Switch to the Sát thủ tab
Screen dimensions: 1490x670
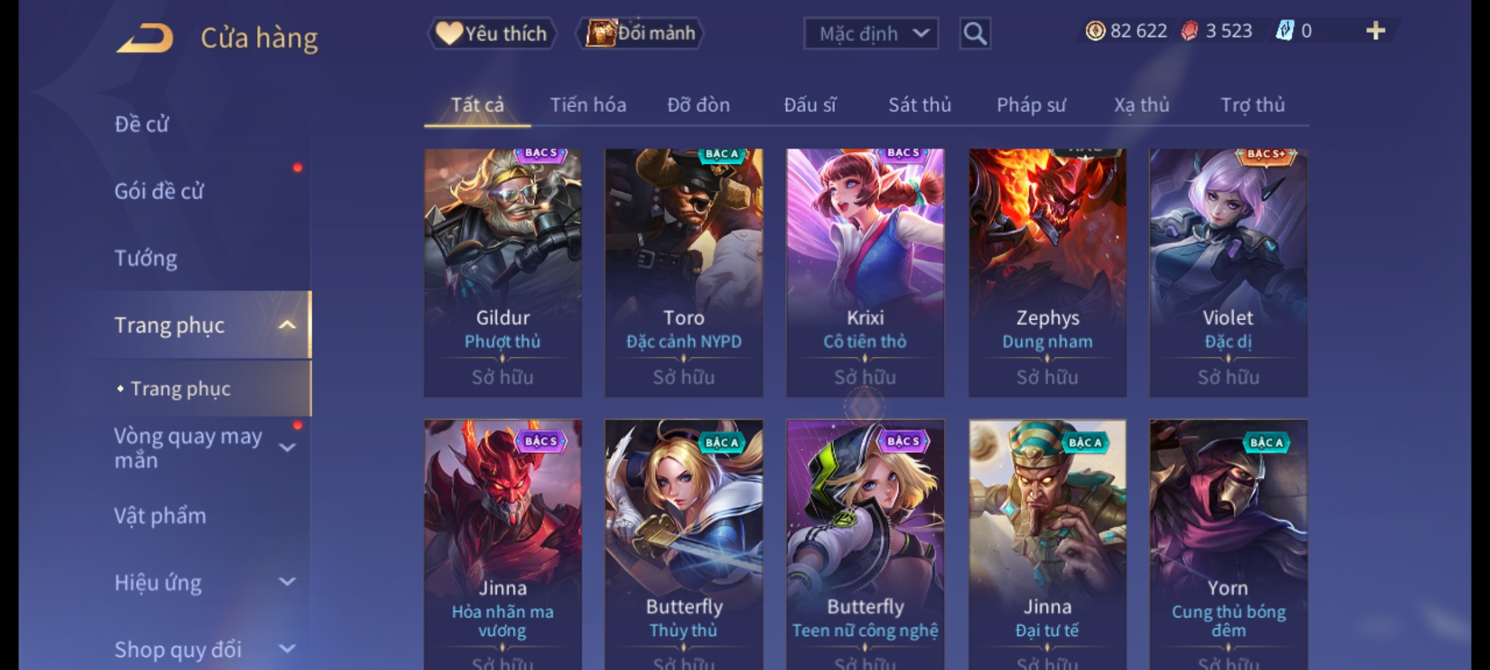(919, 105)
